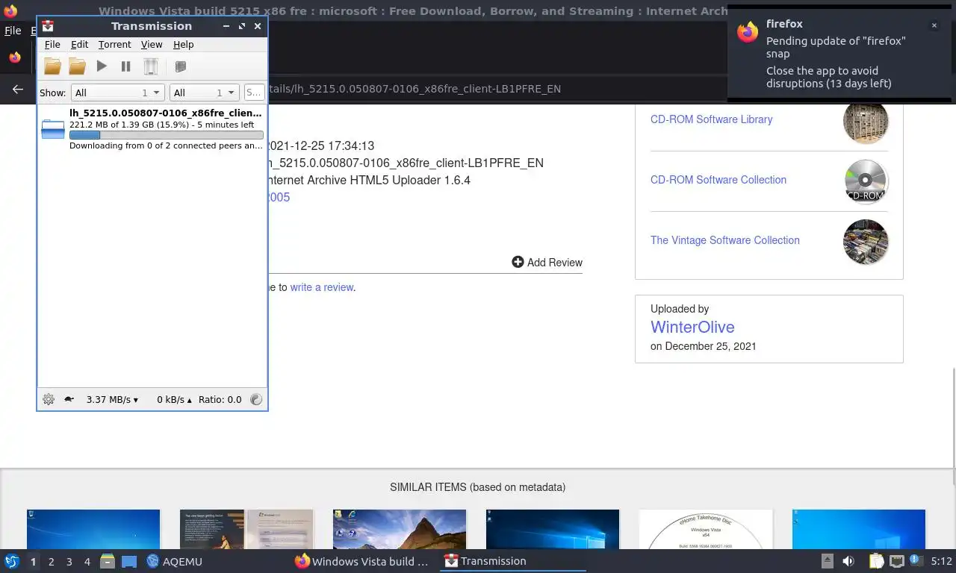
Task: Click the torrent search filter field
Action: 254,93
